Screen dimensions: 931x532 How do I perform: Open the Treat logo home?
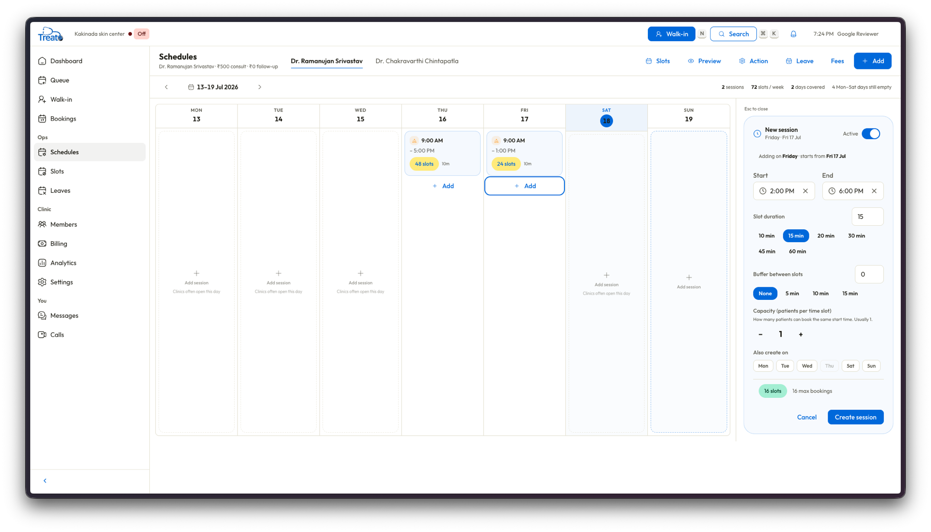point(50,34)
